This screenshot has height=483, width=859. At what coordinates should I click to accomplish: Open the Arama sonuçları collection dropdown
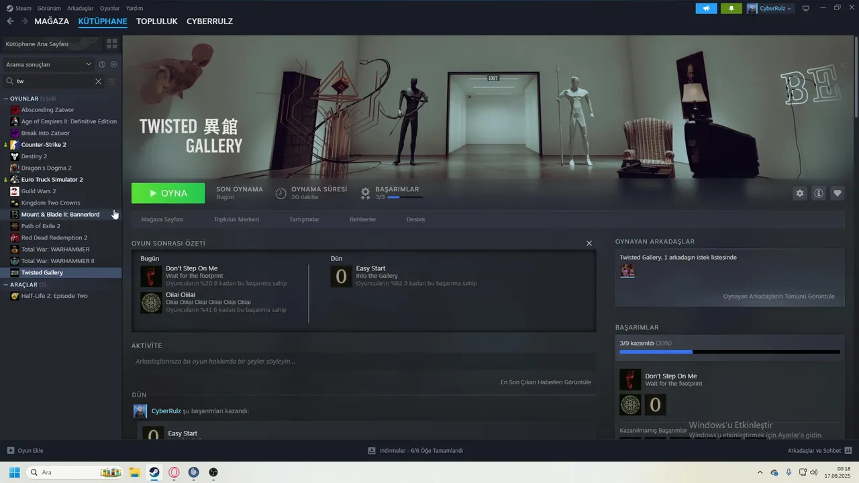48,64
